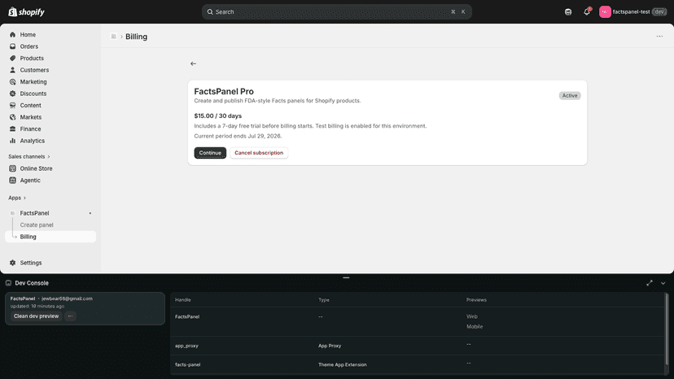Click the Handle column header
674x379 pixels.
[182, 300]
